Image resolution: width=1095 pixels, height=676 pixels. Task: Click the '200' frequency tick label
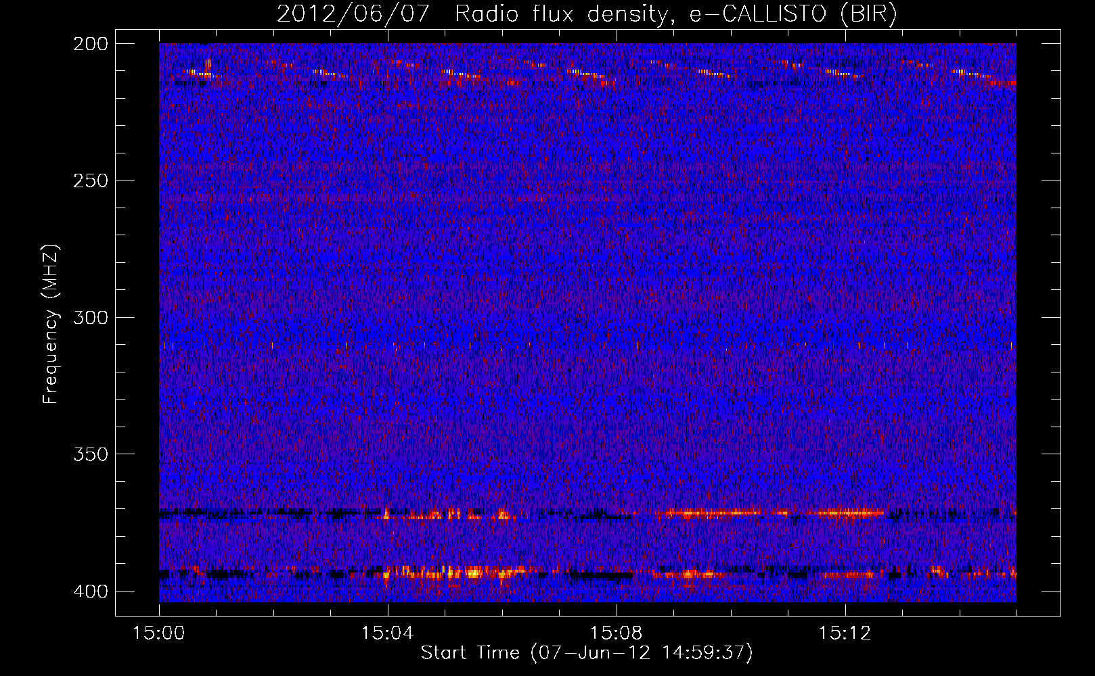(x=91, y=44)
